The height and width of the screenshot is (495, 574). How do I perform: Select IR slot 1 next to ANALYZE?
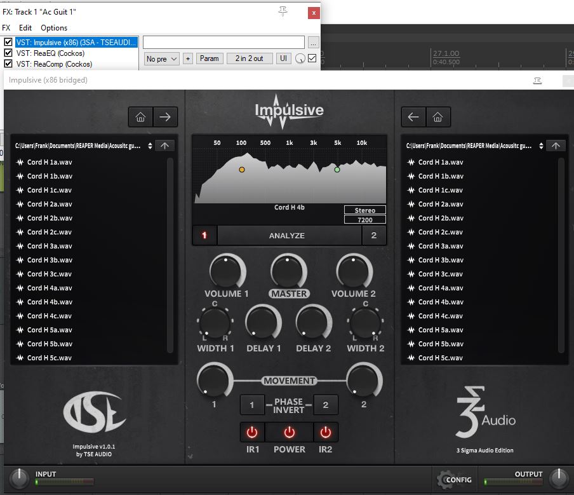(204, 235)
